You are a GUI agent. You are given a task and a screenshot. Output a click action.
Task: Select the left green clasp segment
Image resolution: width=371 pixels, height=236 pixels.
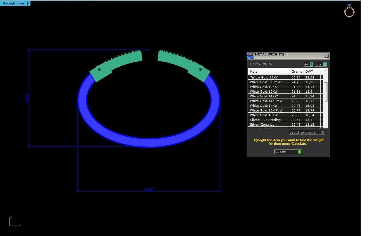click(116, 66)
